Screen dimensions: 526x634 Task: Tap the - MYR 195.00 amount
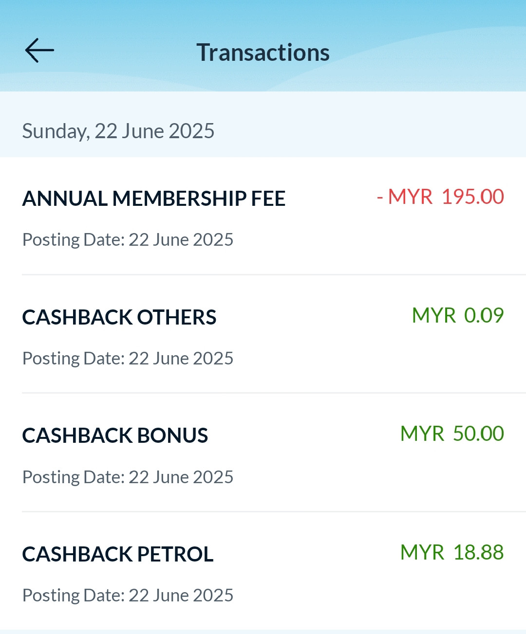pos(440,197)
